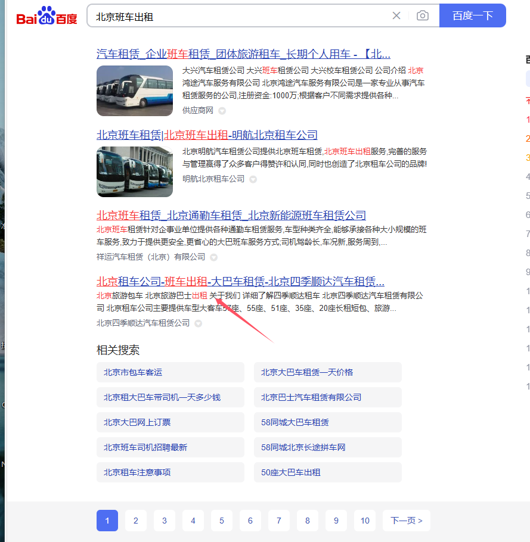Expand the dropdown next to 北京四季顺达汽车租赁公司
Screen dimensions: 530x542
(199, 323)
